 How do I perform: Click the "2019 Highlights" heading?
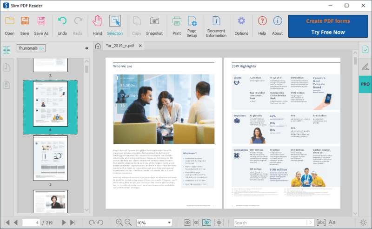coord(244,66)
